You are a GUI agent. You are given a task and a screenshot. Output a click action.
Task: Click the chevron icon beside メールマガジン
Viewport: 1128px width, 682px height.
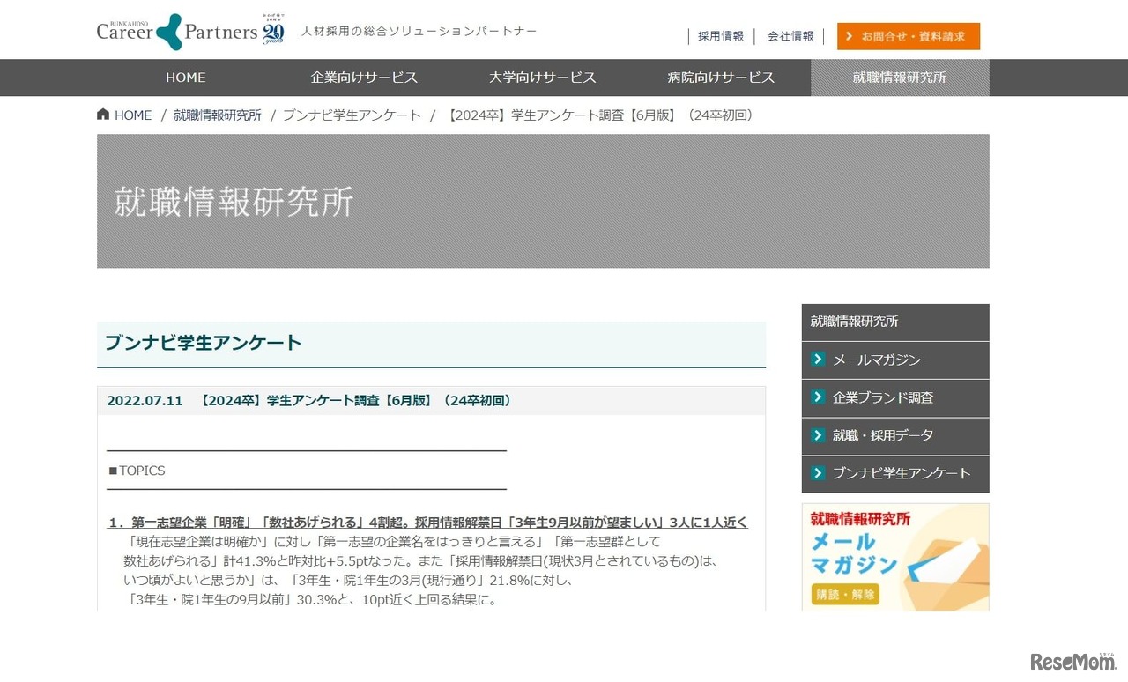tap(817, 360)
